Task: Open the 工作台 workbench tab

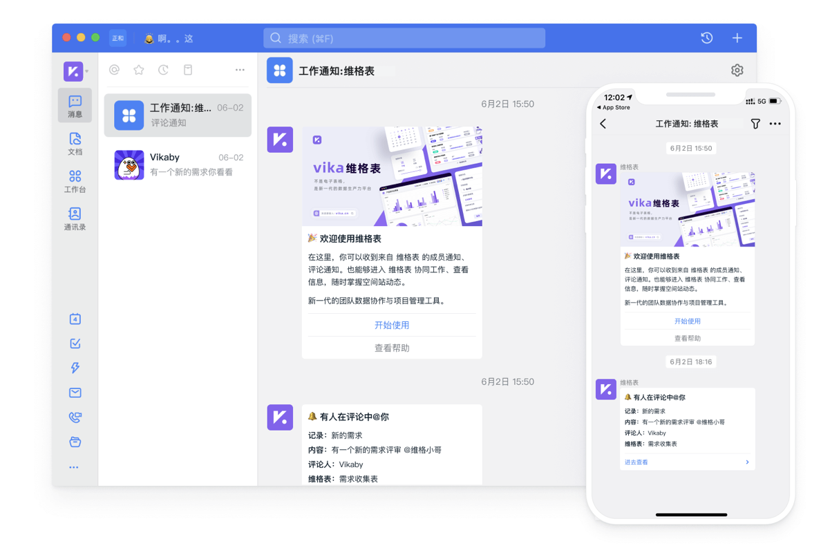Action: click(x=75, y=181)
